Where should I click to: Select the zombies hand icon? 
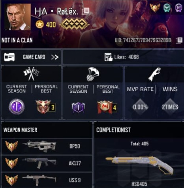155,74
